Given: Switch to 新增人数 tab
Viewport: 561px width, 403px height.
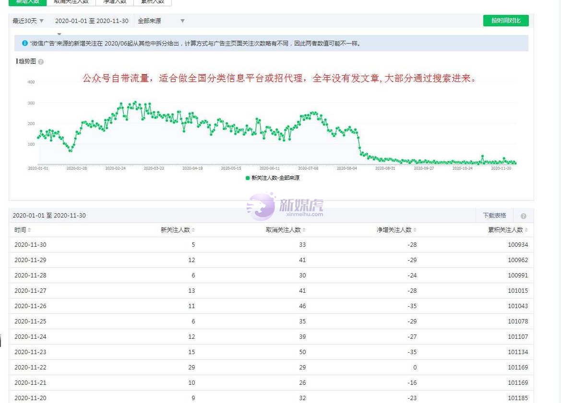Looking at the screenshot, I should pos(27,2).
